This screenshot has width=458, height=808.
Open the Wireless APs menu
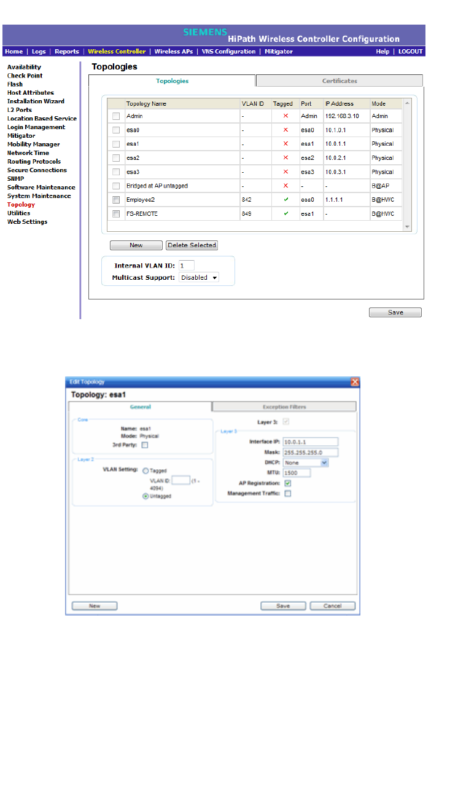tap(174, 52)
